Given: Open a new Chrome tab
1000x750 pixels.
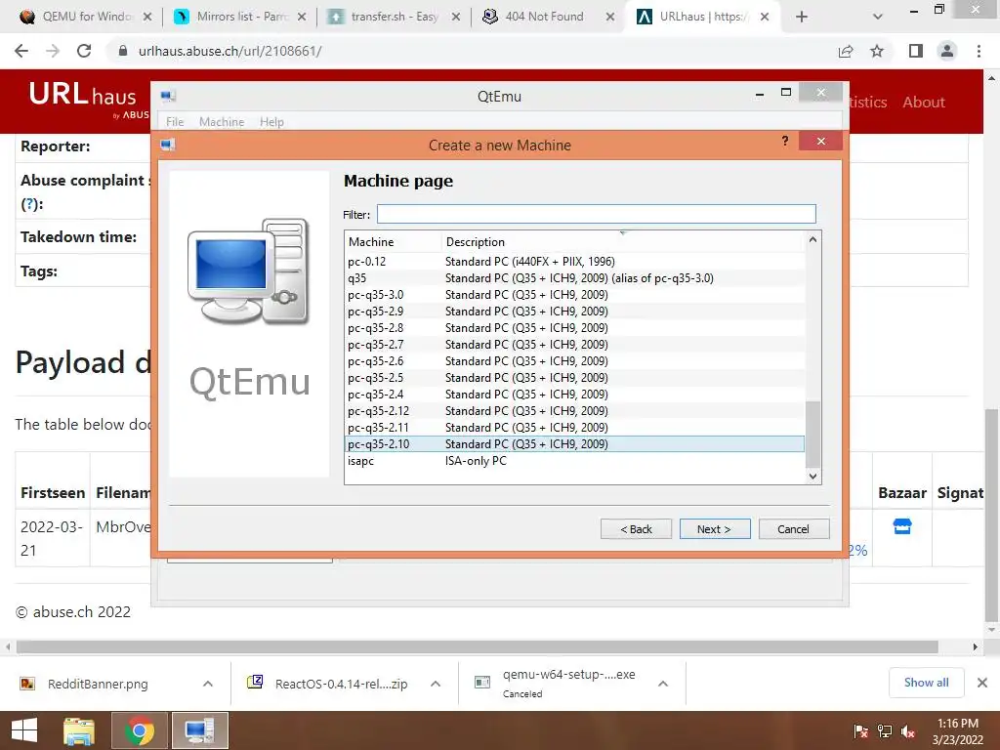Looking at the screenshot, I should coord(802,17).
